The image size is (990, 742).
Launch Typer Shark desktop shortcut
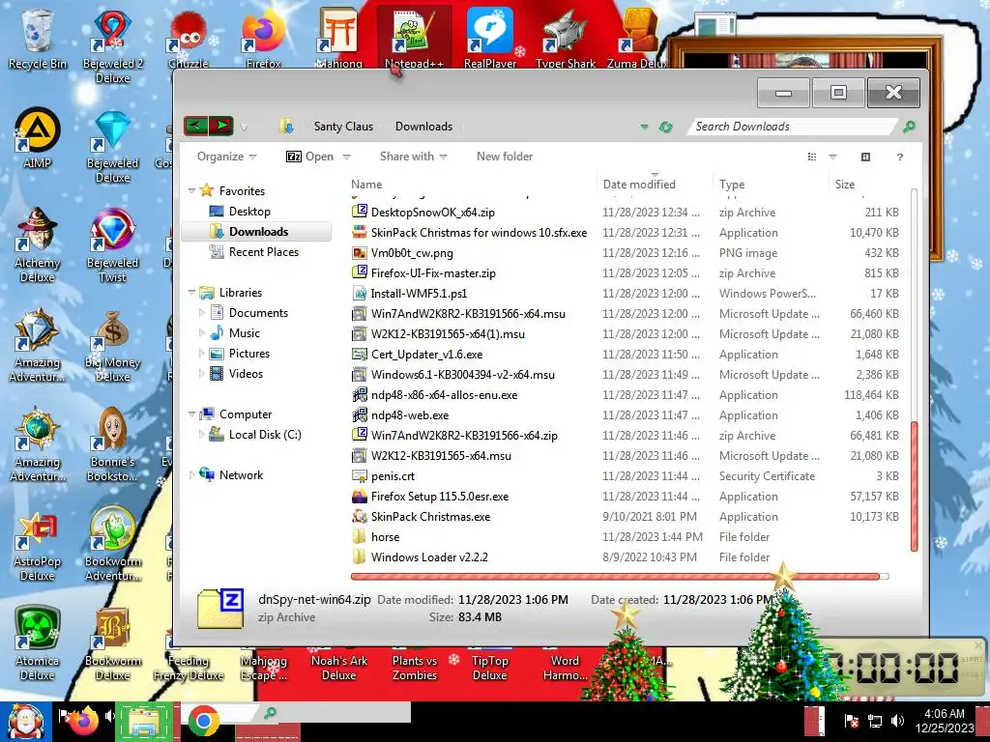(x=565, y=39)
